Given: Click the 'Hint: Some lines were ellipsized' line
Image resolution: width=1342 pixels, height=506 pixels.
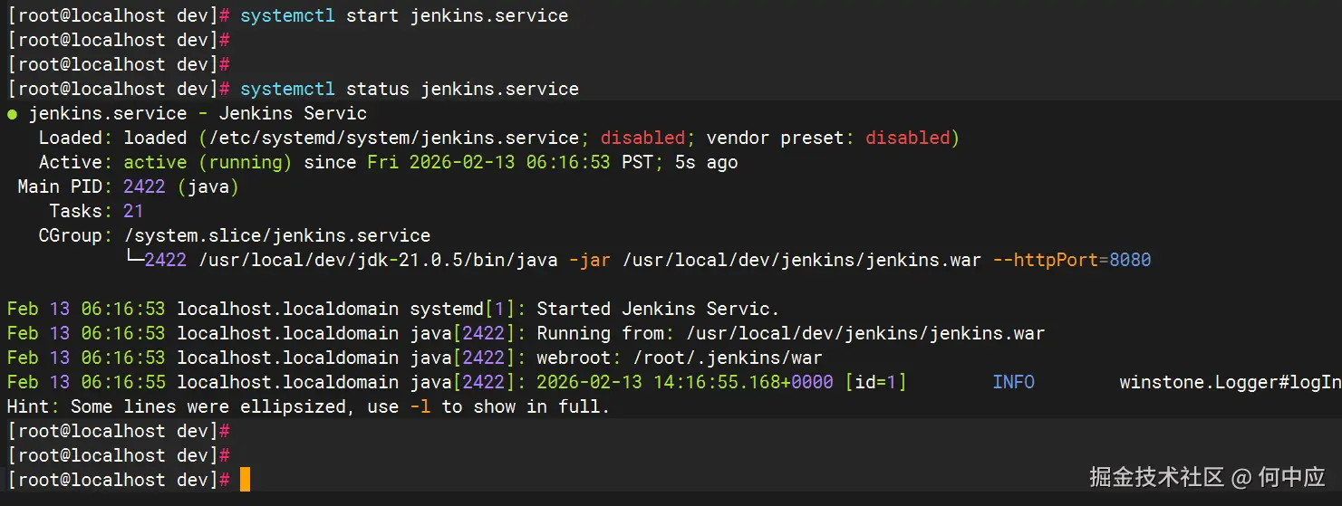Looking at the screenshot, I should pyautogui.click(x=308, y=407).
